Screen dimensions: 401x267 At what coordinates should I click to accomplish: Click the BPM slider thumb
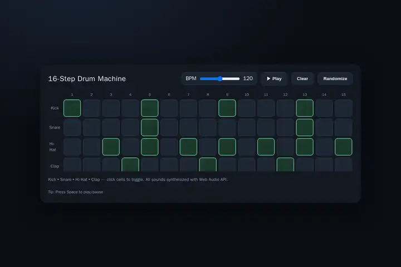220,78
